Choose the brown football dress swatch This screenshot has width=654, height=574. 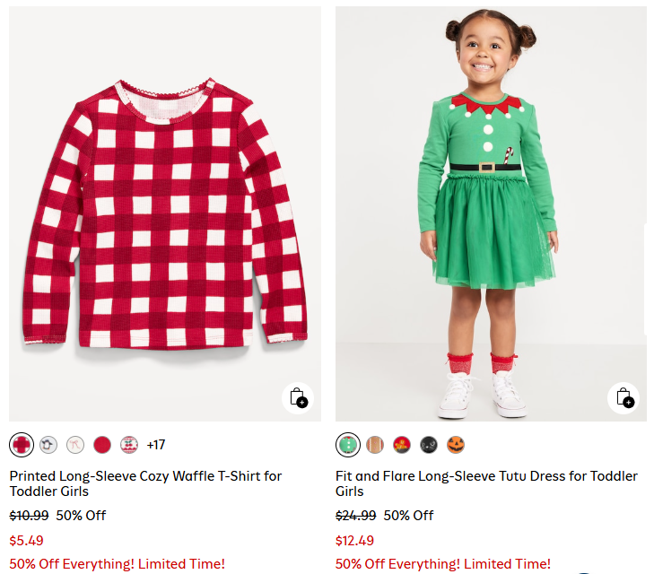375,444
